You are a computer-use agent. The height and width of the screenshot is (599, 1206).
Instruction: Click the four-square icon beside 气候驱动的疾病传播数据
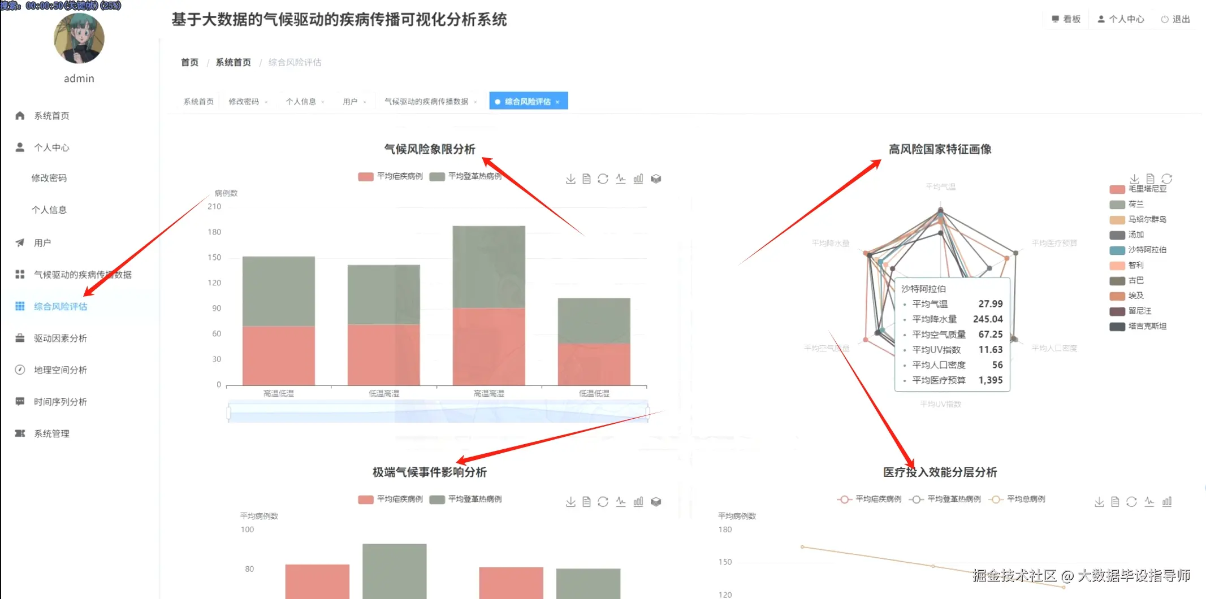20,274
